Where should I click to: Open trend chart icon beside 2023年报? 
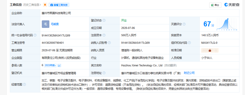tap(59, 66)
